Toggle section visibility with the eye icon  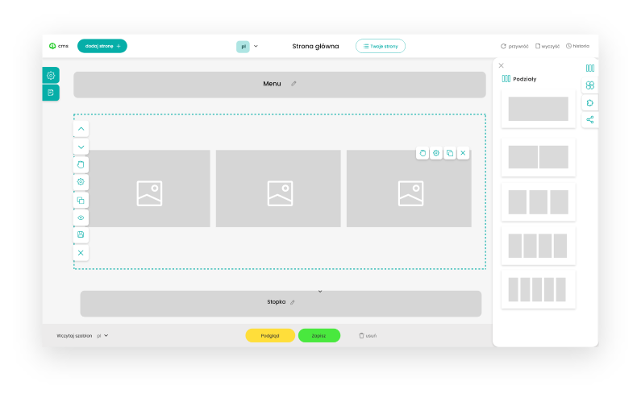coord(81,218)
